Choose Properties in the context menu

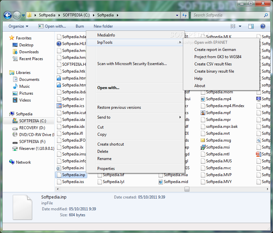[x=135, y=168]
